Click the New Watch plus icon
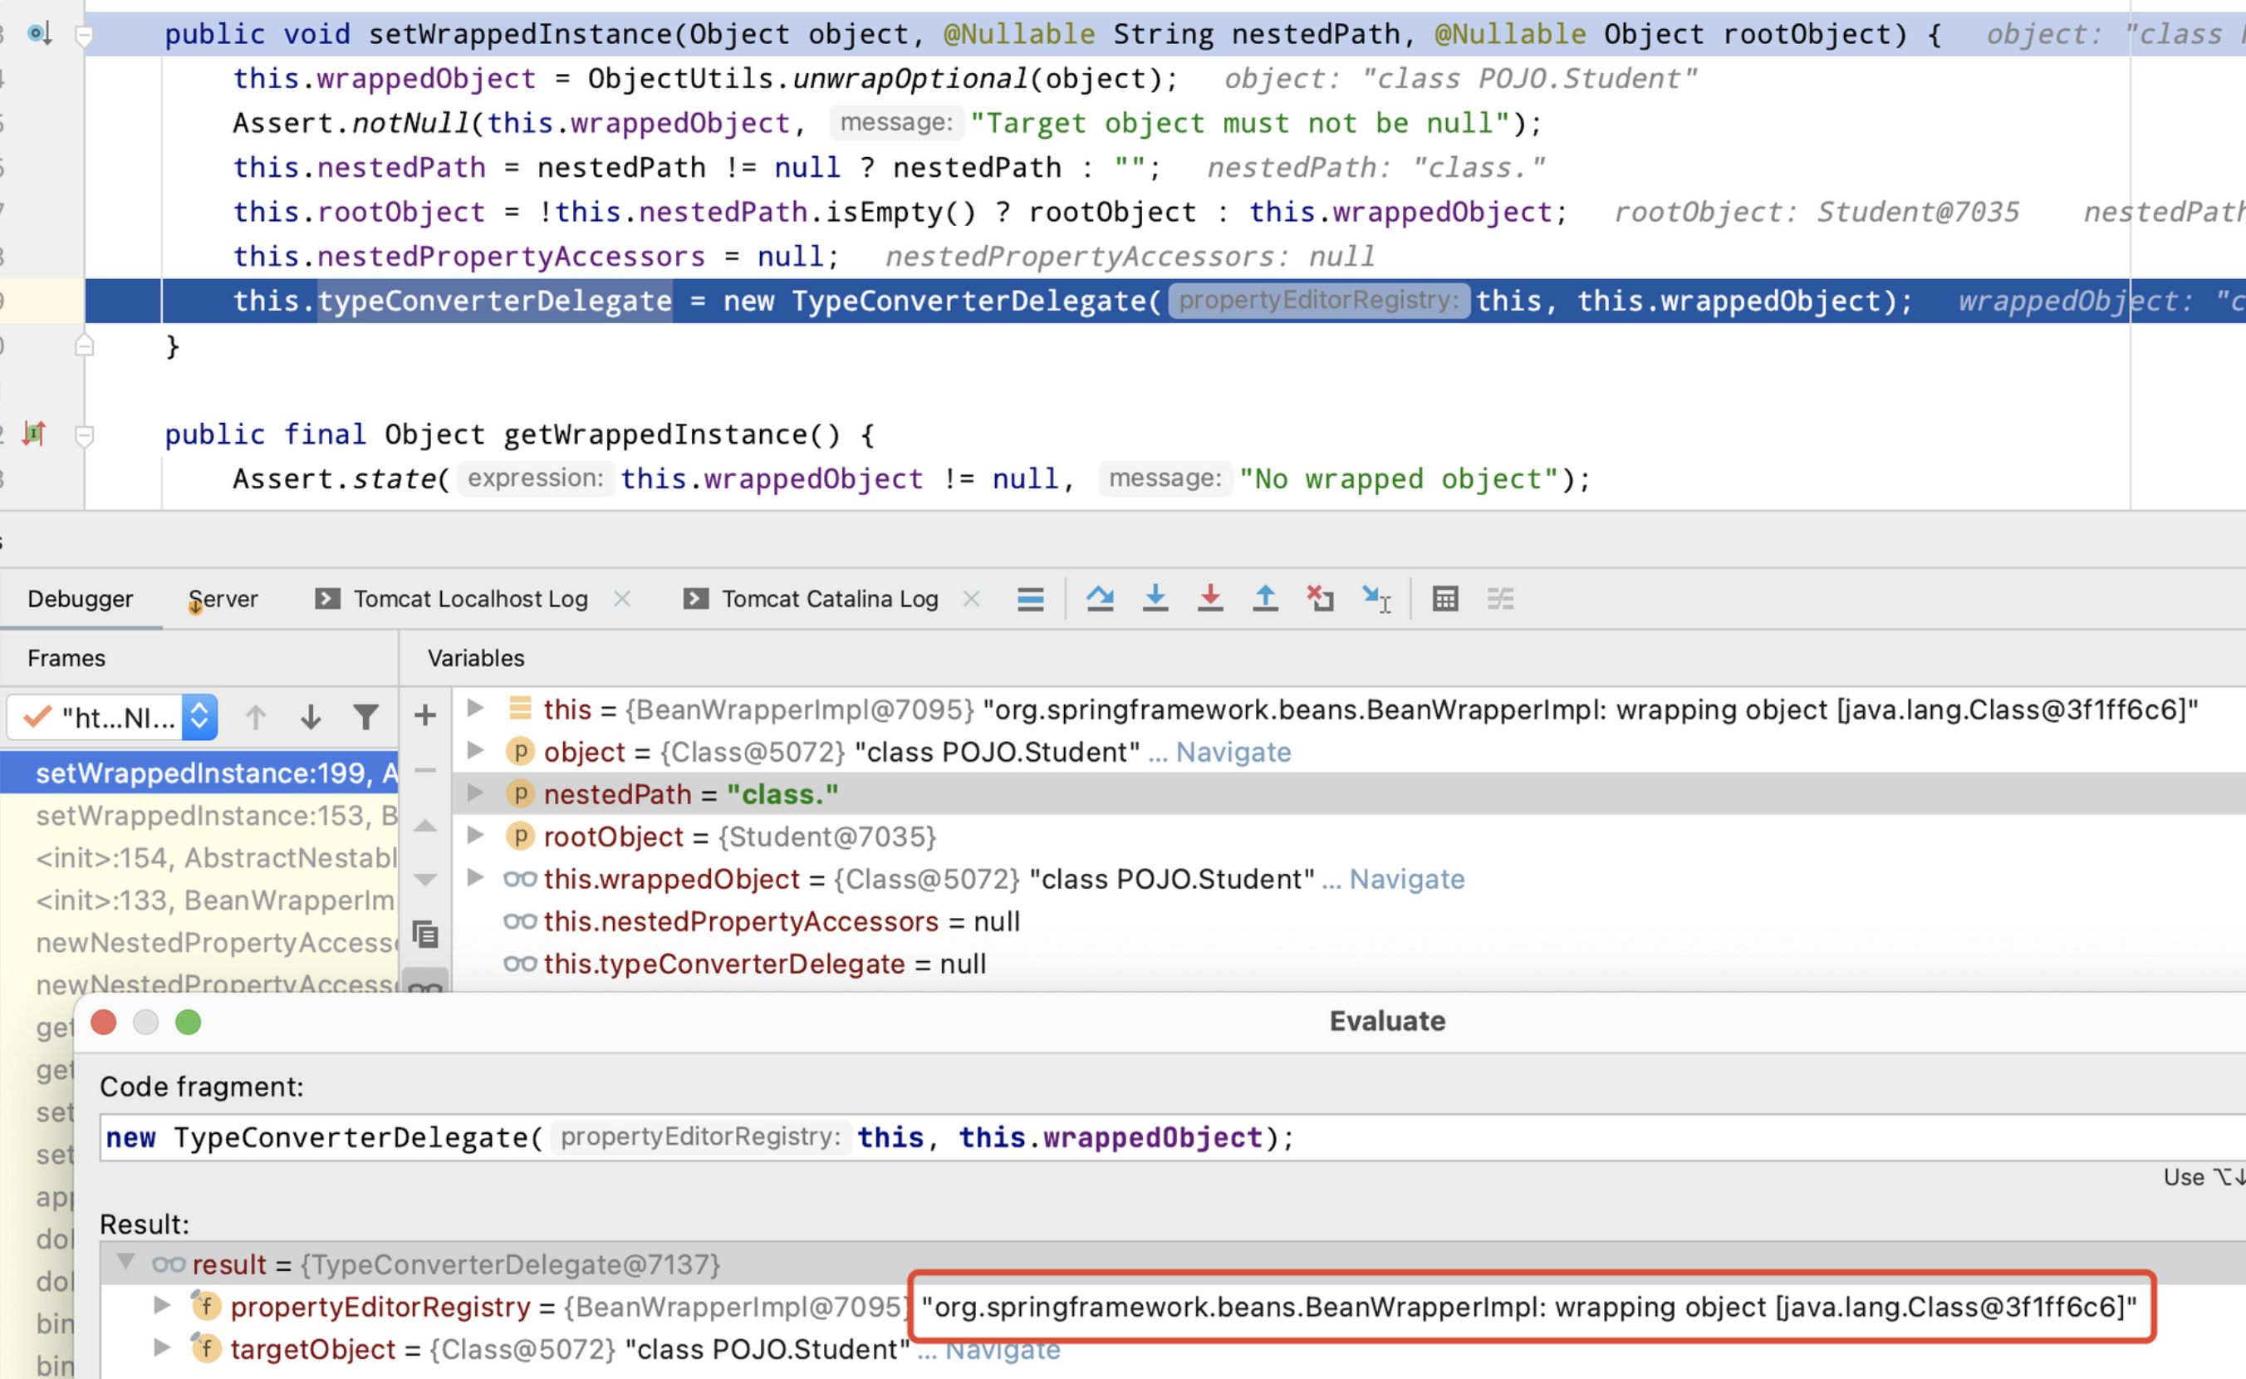 point(425,715)
